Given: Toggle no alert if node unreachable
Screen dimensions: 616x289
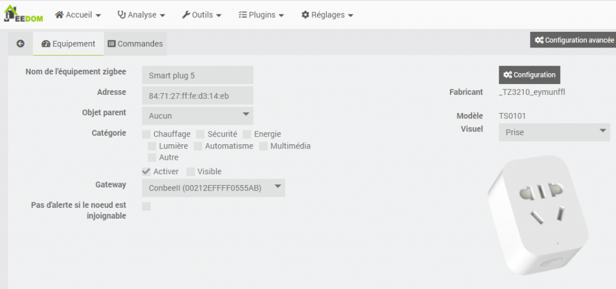Looking at the screenshot, I should pyautogui.click(x=146, y=206).
